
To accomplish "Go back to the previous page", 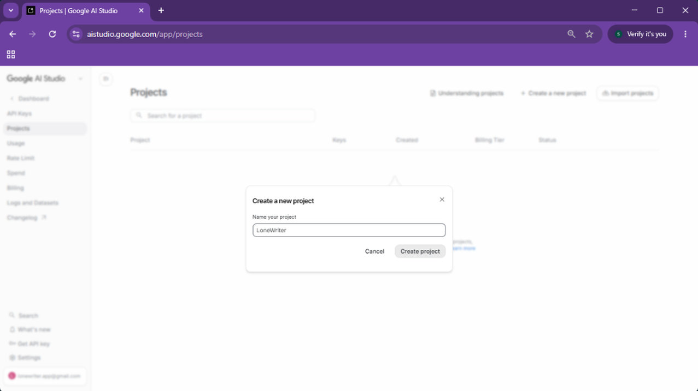I will [x=13, y=34].
